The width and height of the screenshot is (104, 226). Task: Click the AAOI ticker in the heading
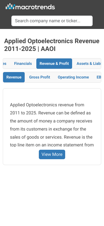[48, 49]
